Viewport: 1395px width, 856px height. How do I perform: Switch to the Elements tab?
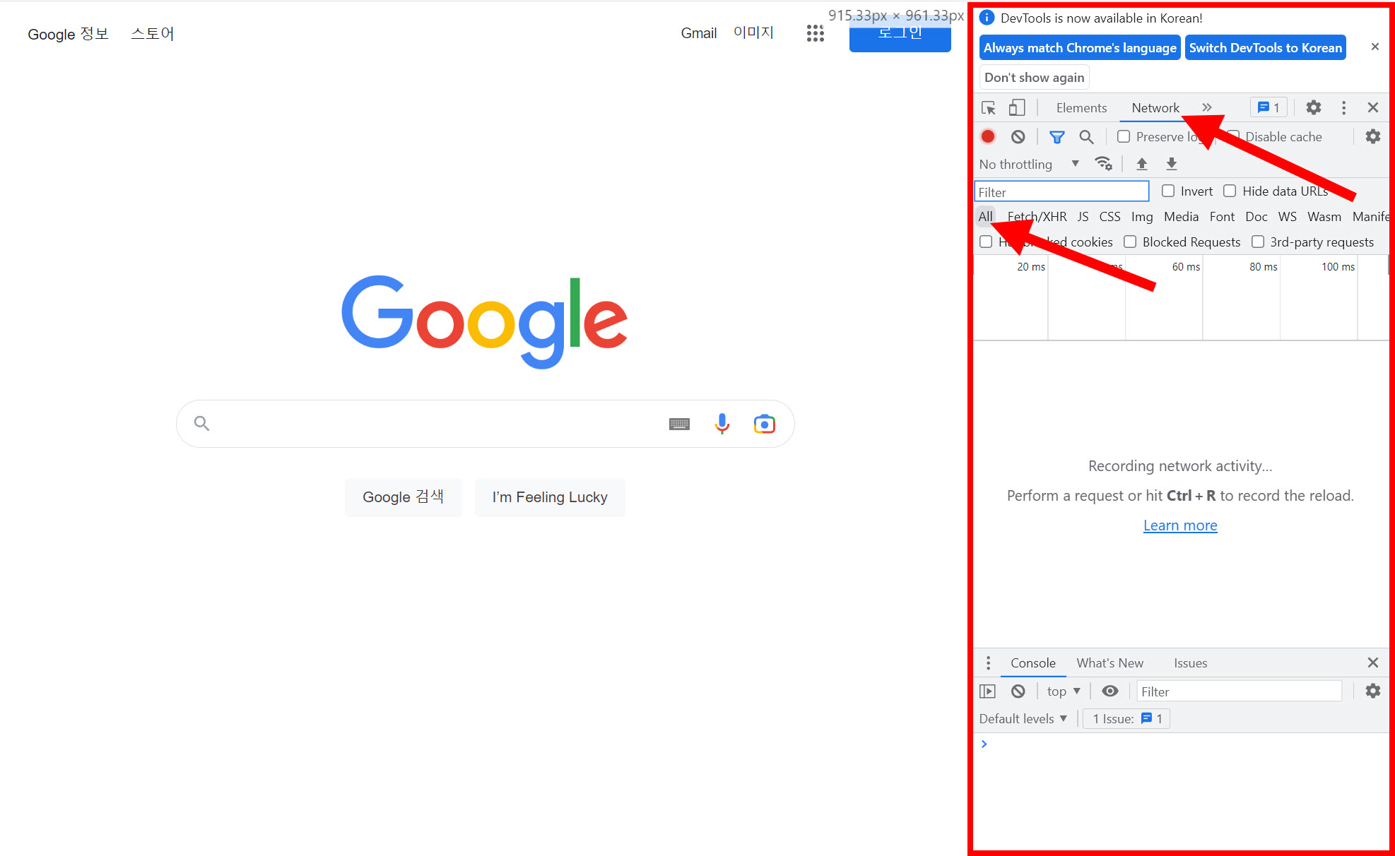(x=1081, y=108)
